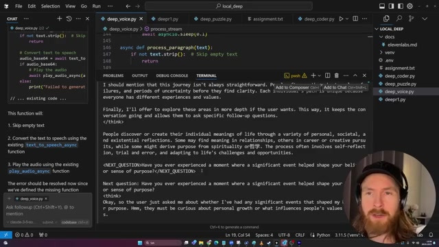
Task: Open Cursor settings gear icon
Action: point(410,6)
